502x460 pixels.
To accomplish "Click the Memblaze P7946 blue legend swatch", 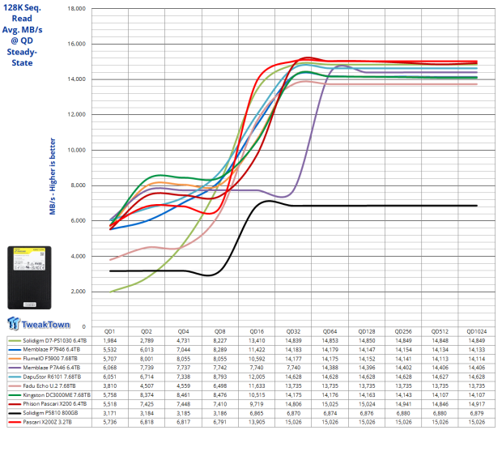I will tap(15, 350).
